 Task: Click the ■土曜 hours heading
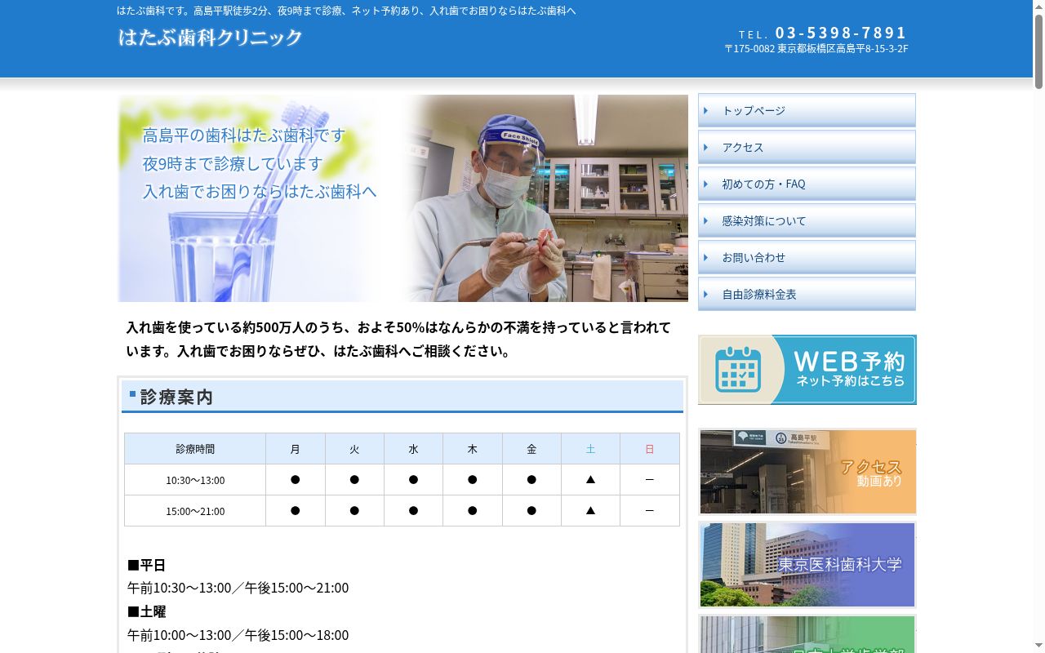click(x=147, y=611)
